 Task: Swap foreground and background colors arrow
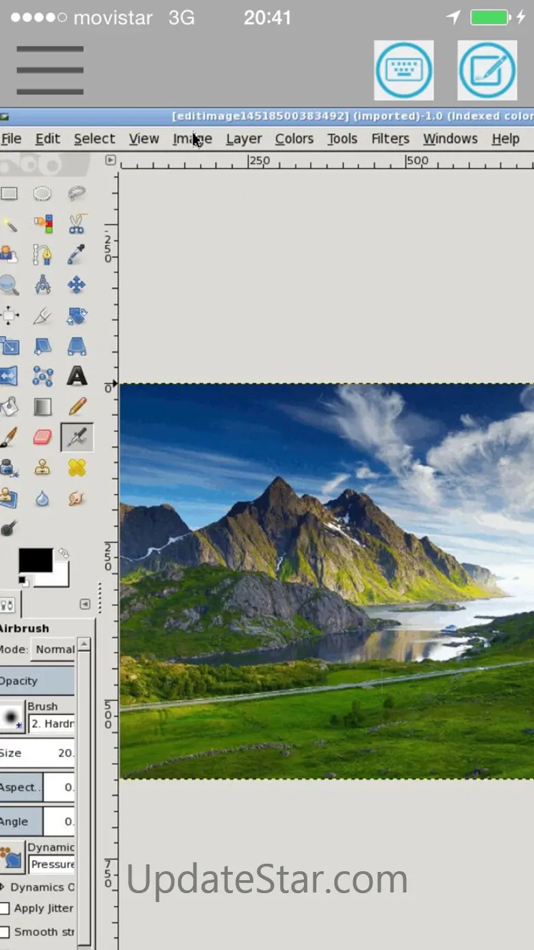click(64, 552)
